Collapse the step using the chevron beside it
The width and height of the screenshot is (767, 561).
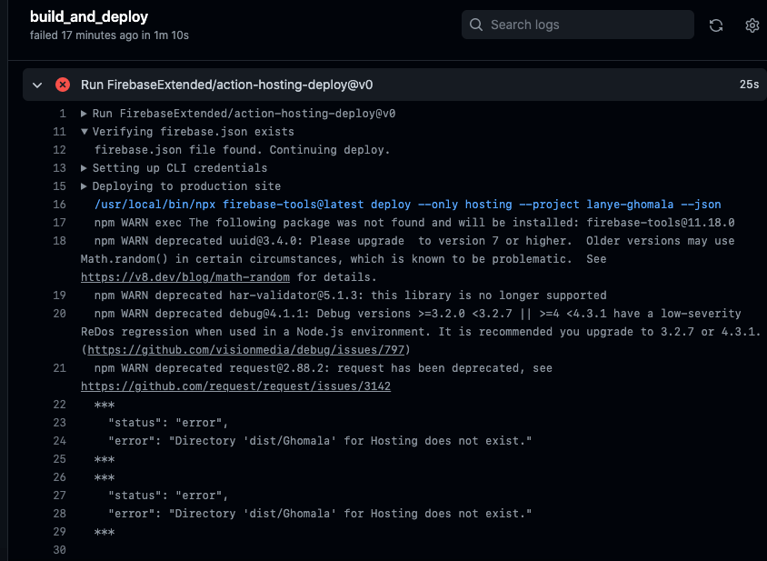[x=36, y=84]
